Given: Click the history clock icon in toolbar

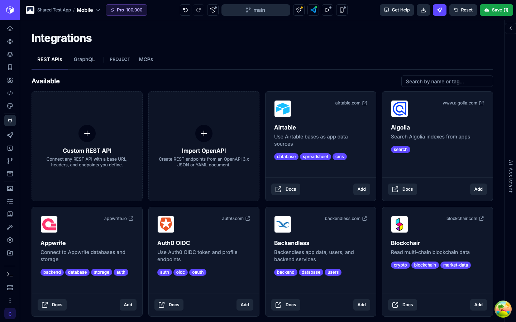Looking at the screenshot, I should [213, 10].
